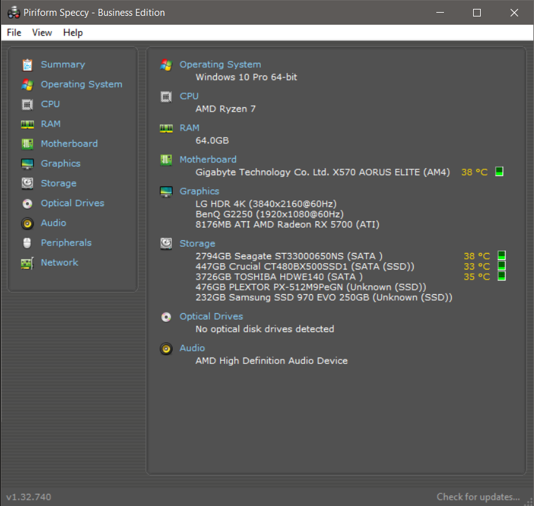
Task: Click the RAM icon in the summary panel
Action: pyautogui.click(x=166, y=128)
